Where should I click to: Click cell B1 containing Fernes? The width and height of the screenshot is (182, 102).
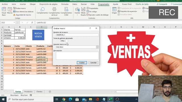20,30
